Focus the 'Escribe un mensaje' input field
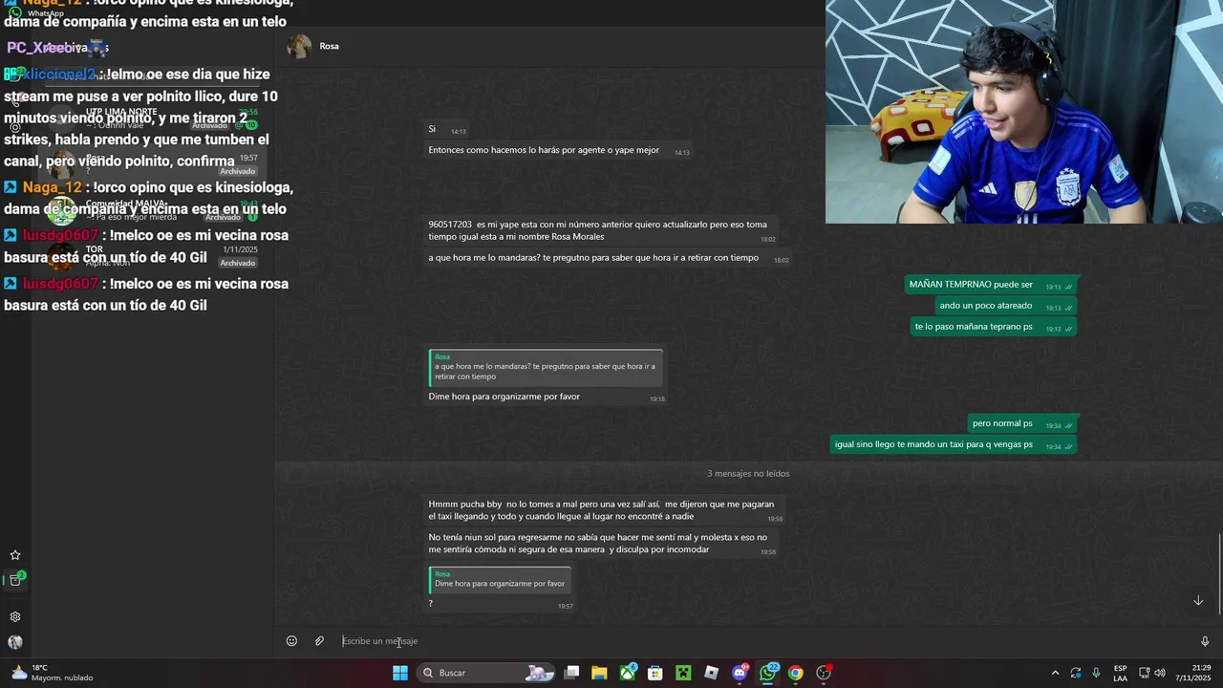Viewport: 1223px width, 688px height. tap(764, 641)
